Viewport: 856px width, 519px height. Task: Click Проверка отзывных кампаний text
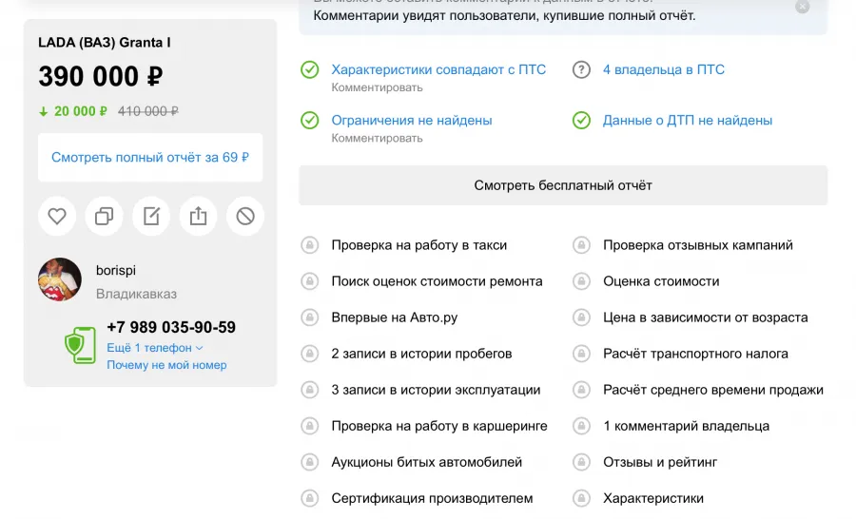click(x=698, y=245)
